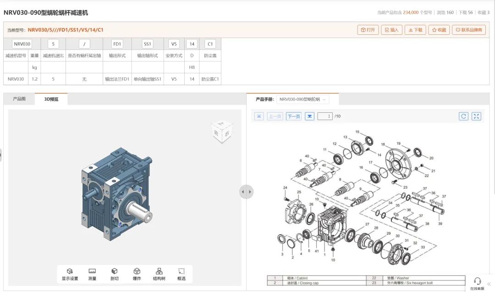This screenshot has width=495, height=292.
Task: Open the FD1 output form selector
Action: pos(117,44)
